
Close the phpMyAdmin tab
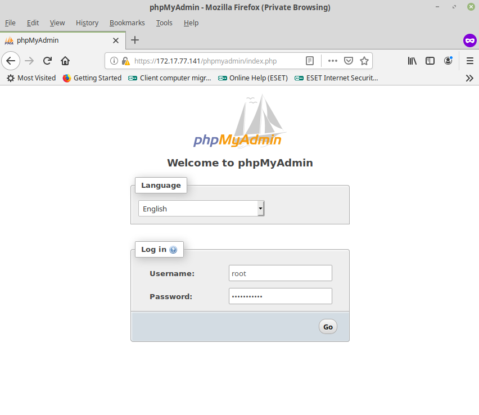(x=116, y=40)
